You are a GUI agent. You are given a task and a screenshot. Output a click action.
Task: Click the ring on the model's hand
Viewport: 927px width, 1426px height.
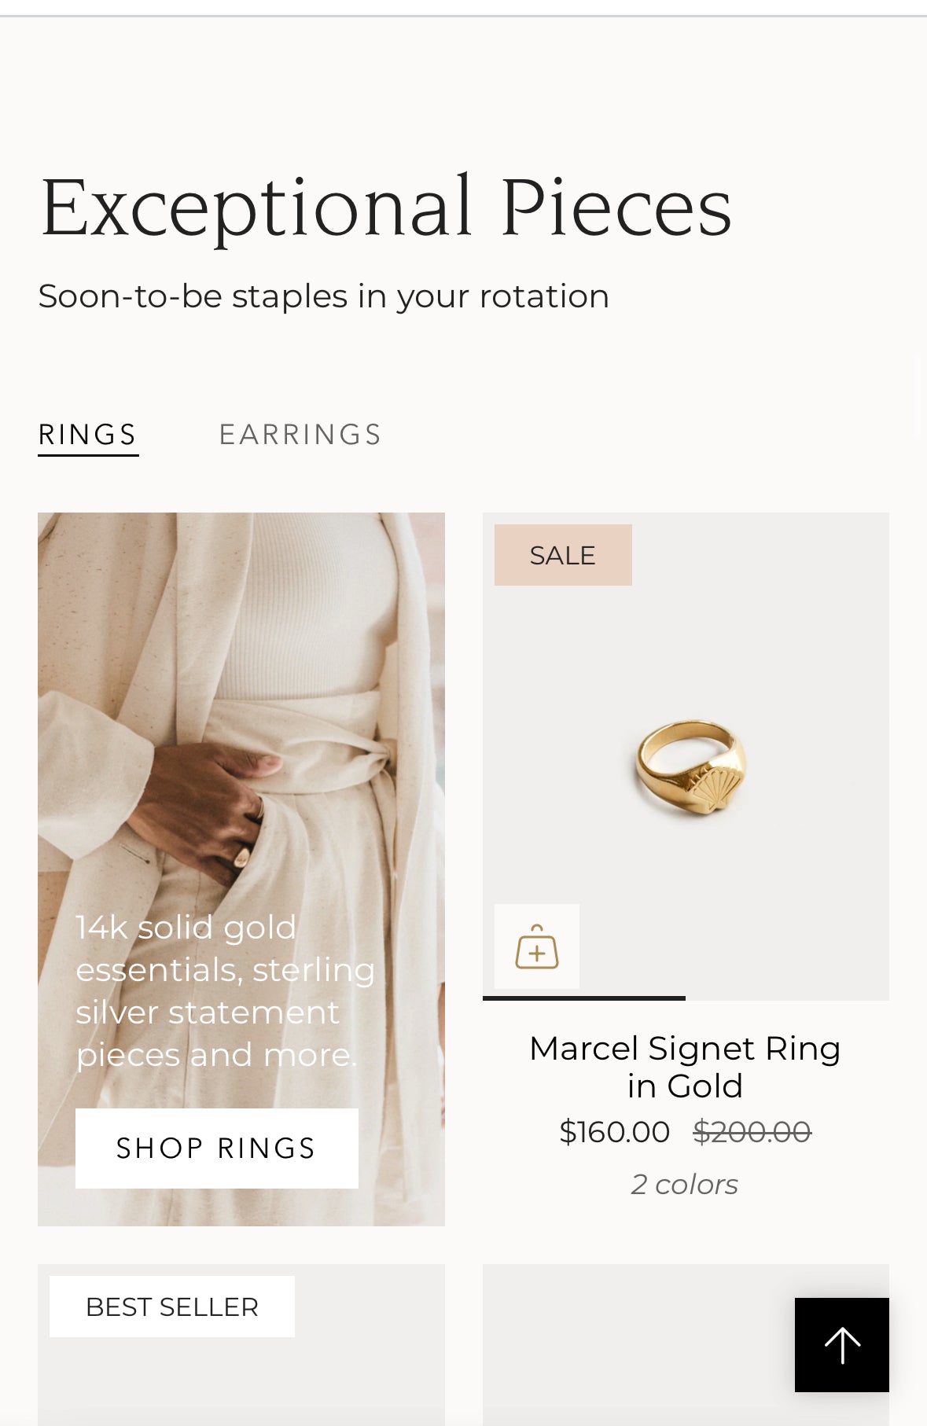point(243,854)
